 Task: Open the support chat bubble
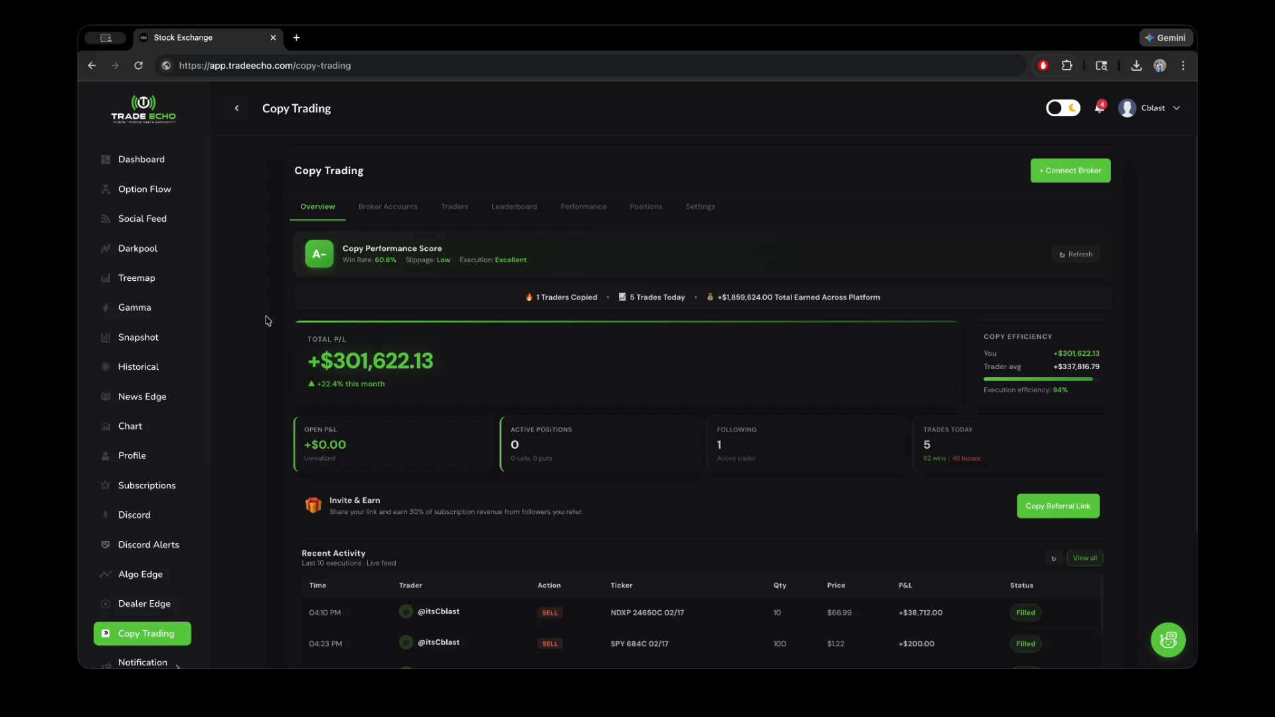[x=1168, y=640]
